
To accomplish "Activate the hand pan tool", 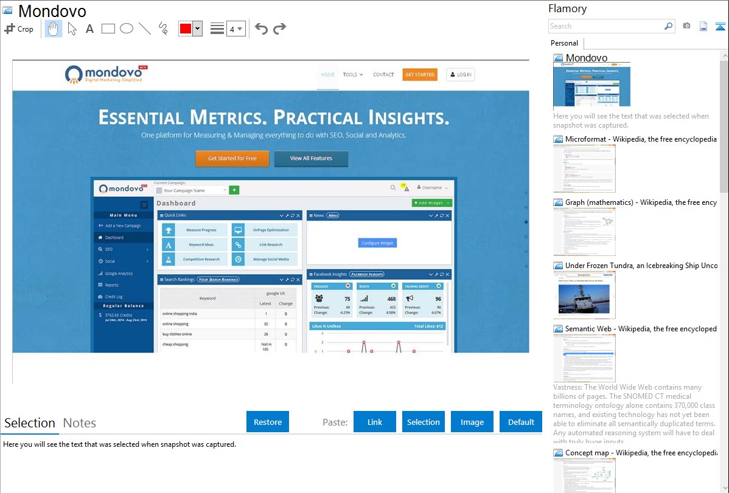I will [x=53, y=29].
